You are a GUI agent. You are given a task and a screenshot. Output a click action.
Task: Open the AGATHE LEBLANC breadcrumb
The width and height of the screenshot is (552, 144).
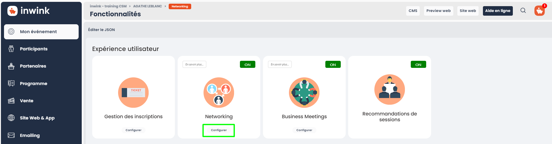(147, 6)
